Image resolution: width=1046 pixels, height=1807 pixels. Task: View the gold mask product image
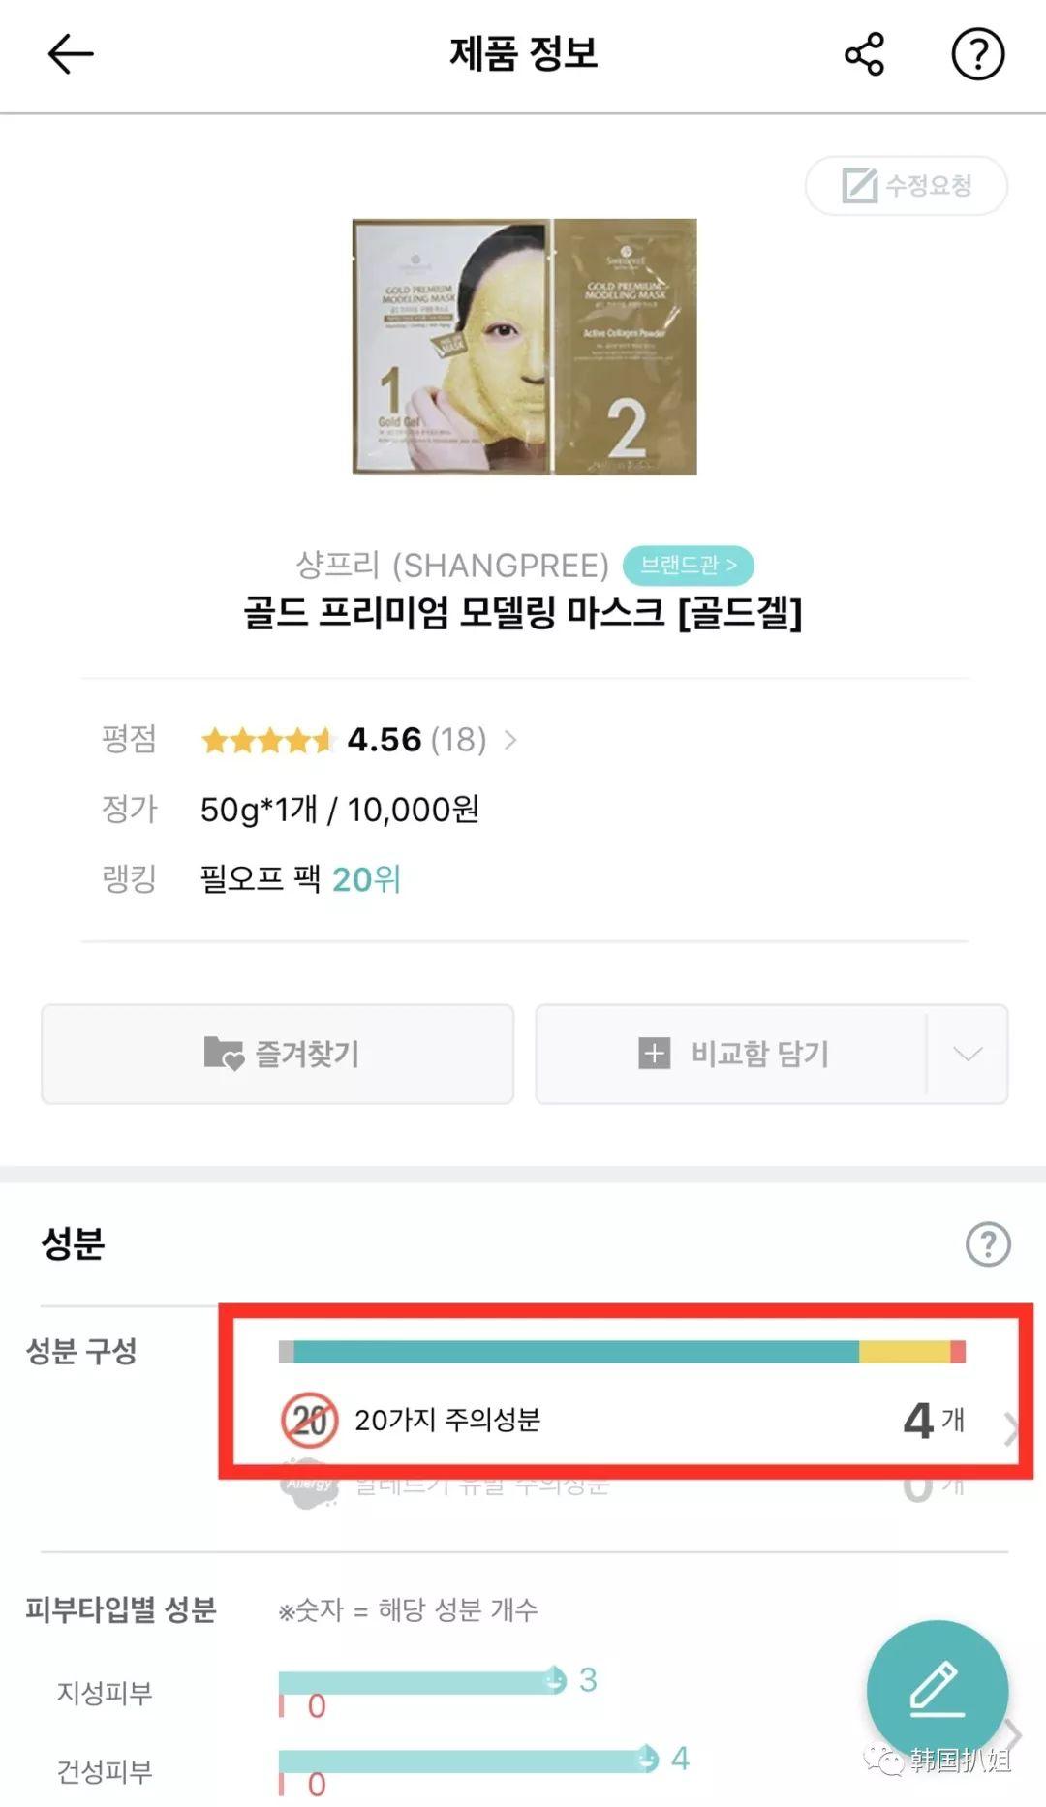point(523,347)
